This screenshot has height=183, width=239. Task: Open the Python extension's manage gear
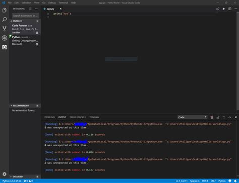click(x=37, y=44)
